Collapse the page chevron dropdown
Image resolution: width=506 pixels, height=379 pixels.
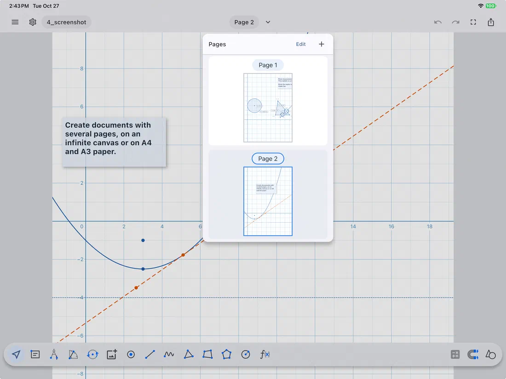[x=268, y=22]
